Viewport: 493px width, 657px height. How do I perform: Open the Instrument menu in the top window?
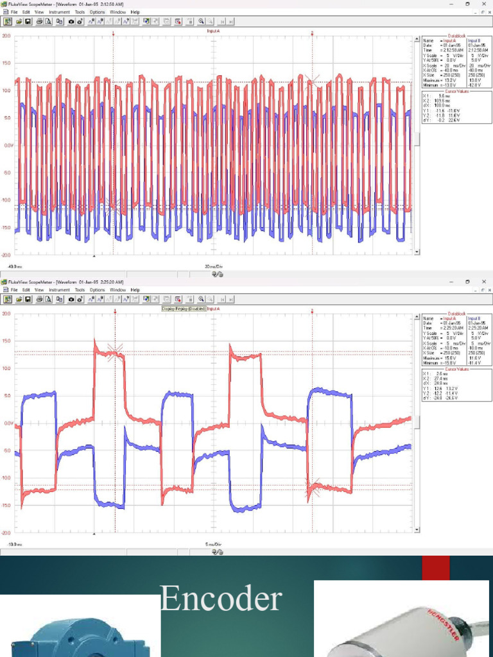59,12
